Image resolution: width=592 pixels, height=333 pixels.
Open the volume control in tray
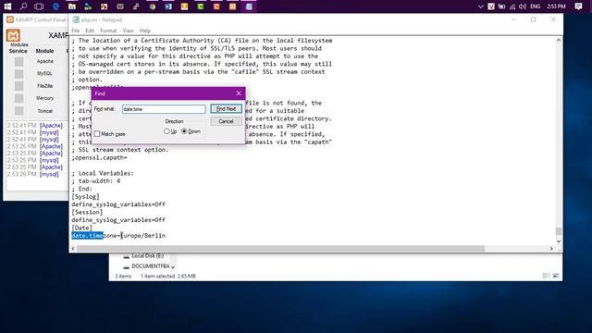click(x=523, y=6)
